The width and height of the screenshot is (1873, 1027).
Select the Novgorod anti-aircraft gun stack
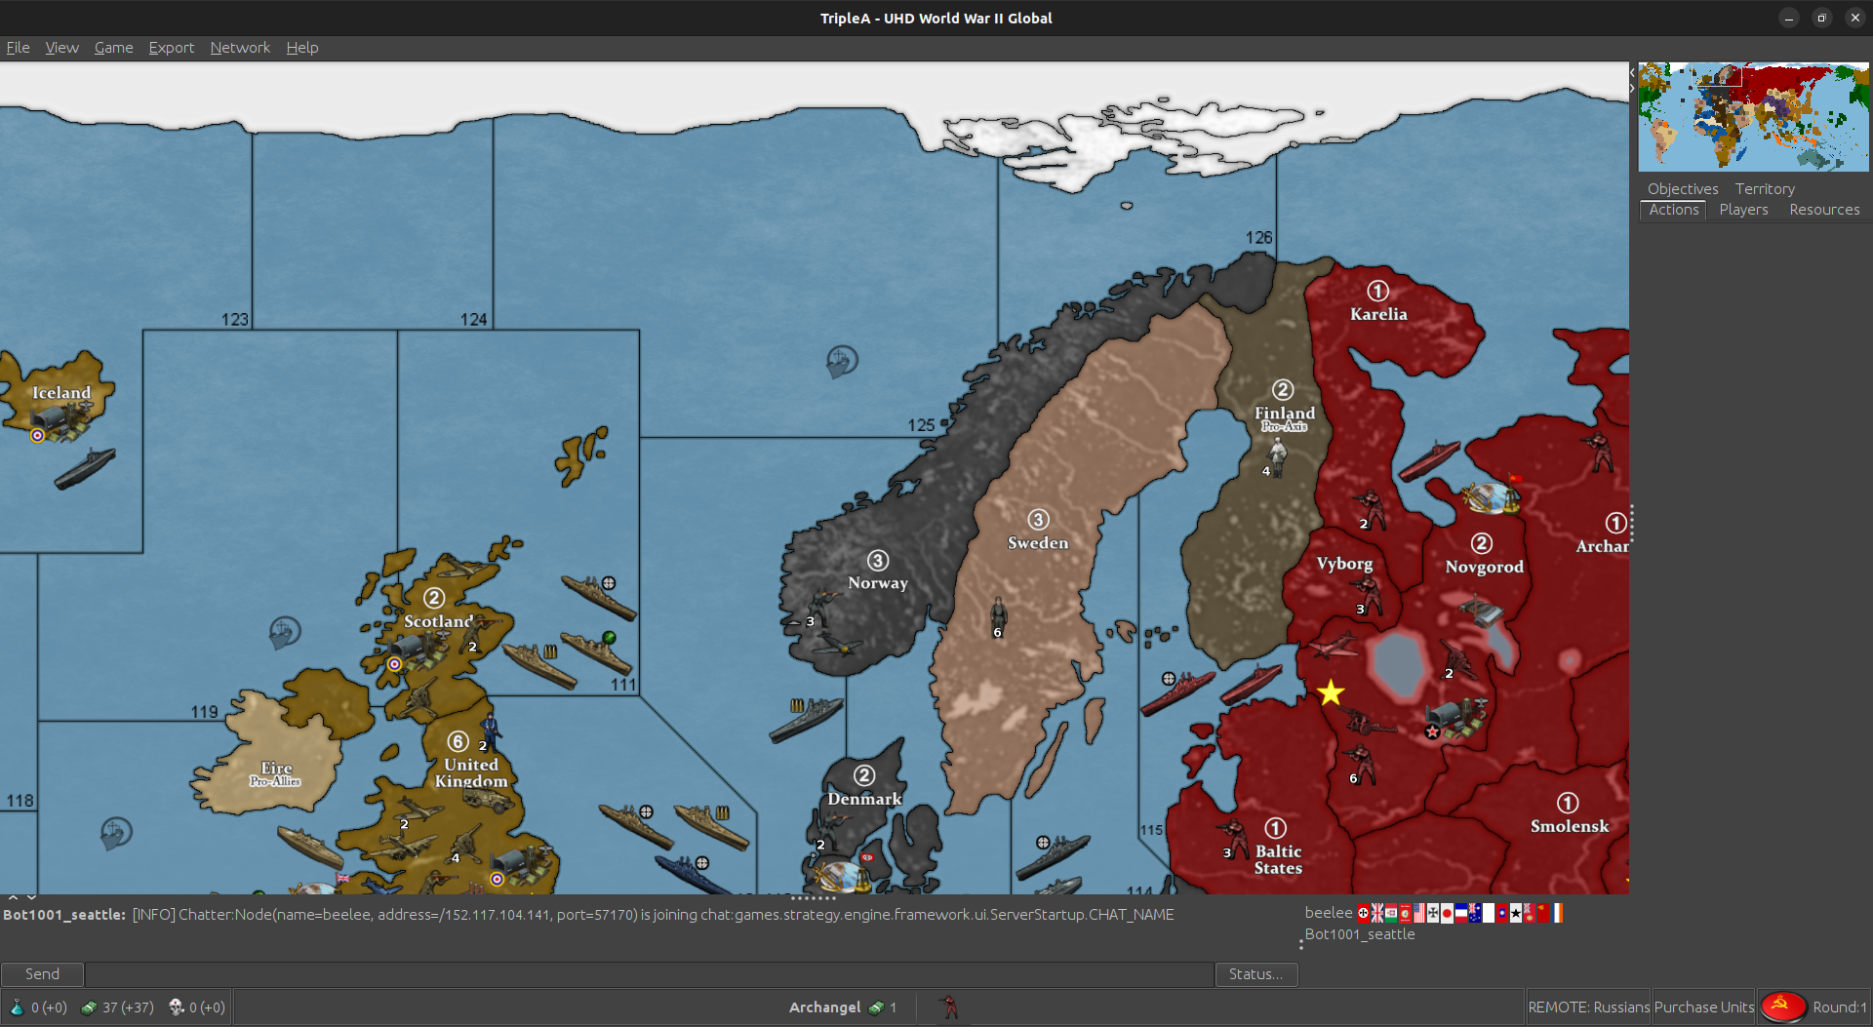click(x=1459, y=661)
